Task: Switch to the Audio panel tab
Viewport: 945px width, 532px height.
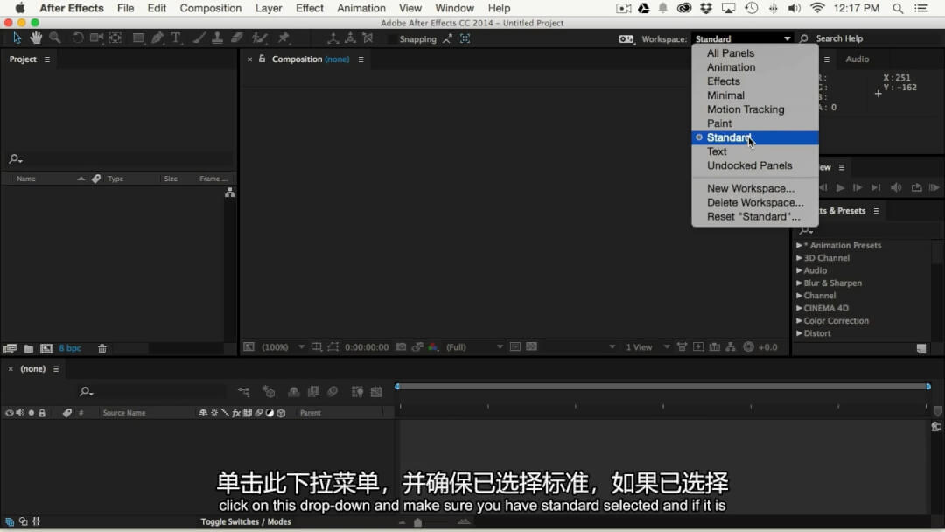Action: (x=857, y=59)
